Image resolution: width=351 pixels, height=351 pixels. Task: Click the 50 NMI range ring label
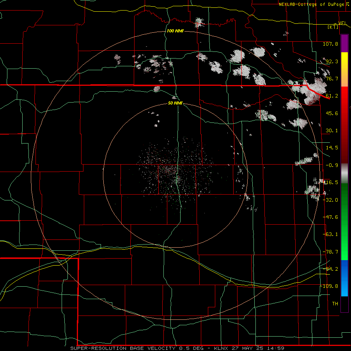point(175,103)
